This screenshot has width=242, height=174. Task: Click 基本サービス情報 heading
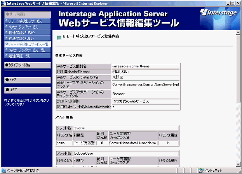(x=69, y=55)
